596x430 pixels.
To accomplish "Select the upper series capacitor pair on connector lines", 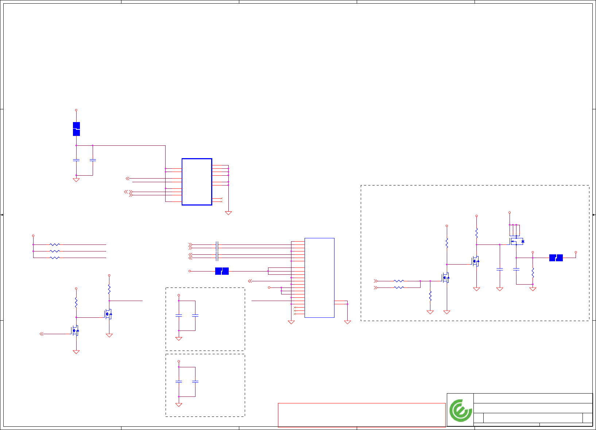I will pos(217,246).
